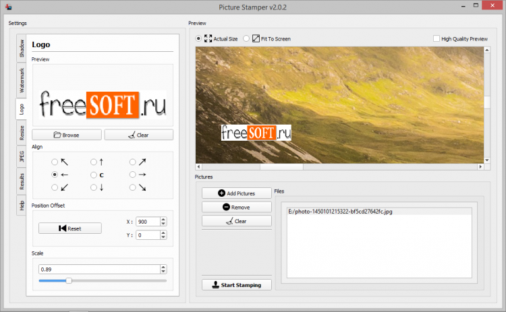Open the Results tab
506x312 pixels.
coord(22,181)
